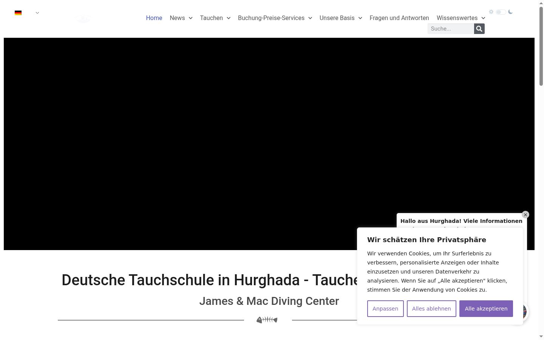Click the James & Mac Diving Center subtitle

click(x=269, y=301)
